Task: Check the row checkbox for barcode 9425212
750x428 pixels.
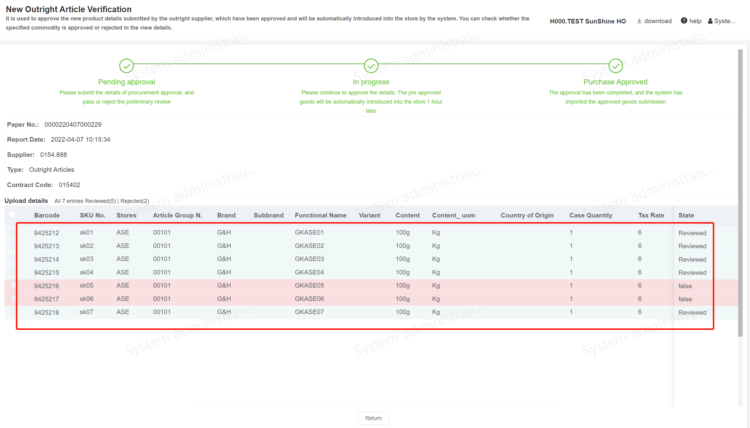Action: pyautogui.click(x=13, y=232)
